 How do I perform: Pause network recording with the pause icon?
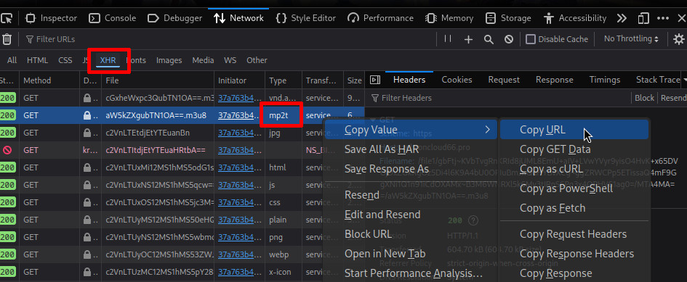point(447,39)
